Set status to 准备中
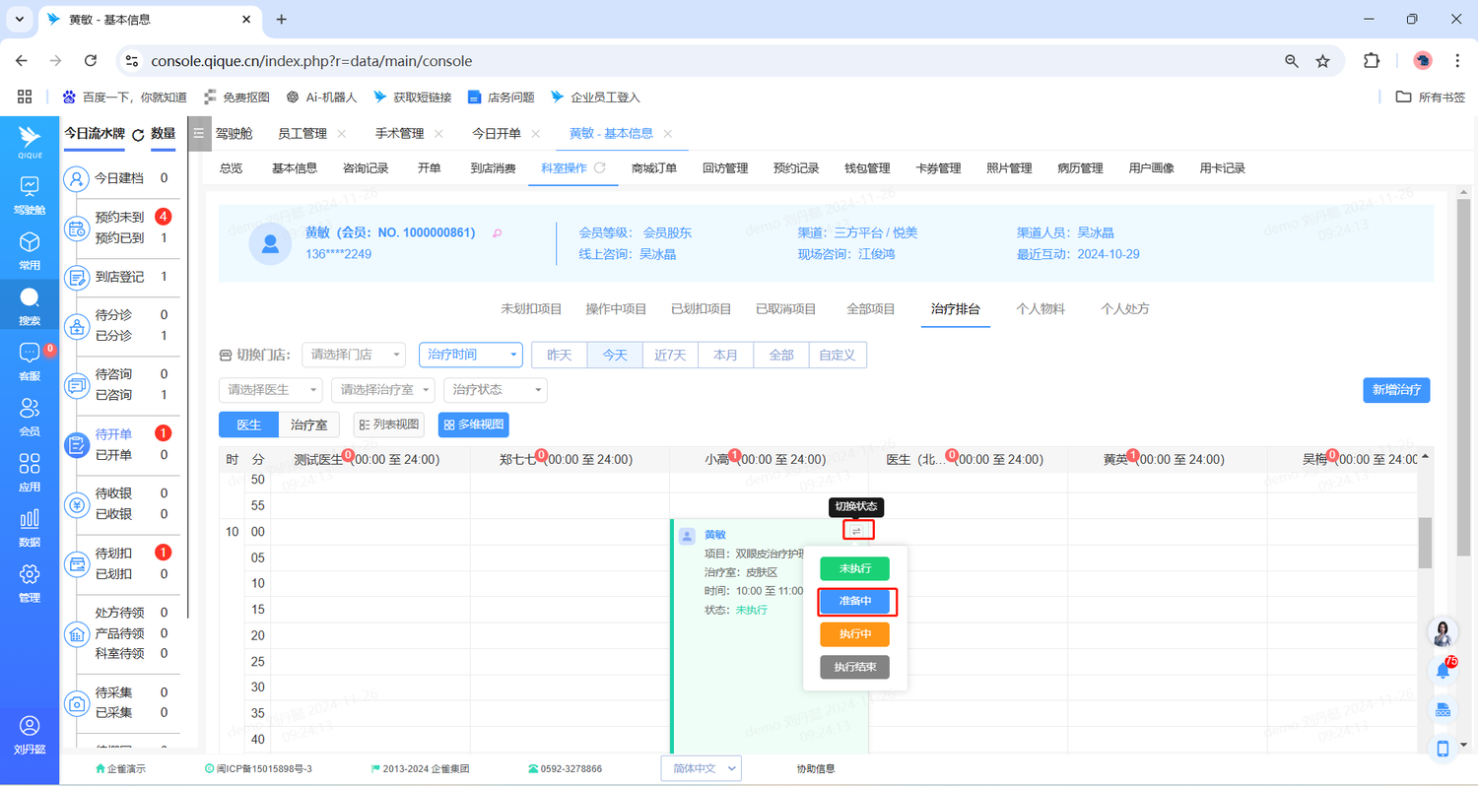Image resolution: width=1478 pixels, height=786 pixels. click(854, 601)
